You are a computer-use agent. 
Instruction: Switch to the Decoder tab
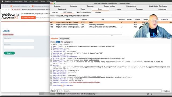pos(57,6)
